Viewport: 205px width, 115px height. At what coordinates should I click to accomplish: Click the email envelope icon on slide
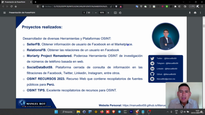coord(152,79)
